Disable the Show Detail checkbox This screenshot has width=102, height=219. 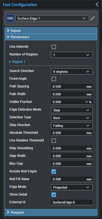point(54,195)
